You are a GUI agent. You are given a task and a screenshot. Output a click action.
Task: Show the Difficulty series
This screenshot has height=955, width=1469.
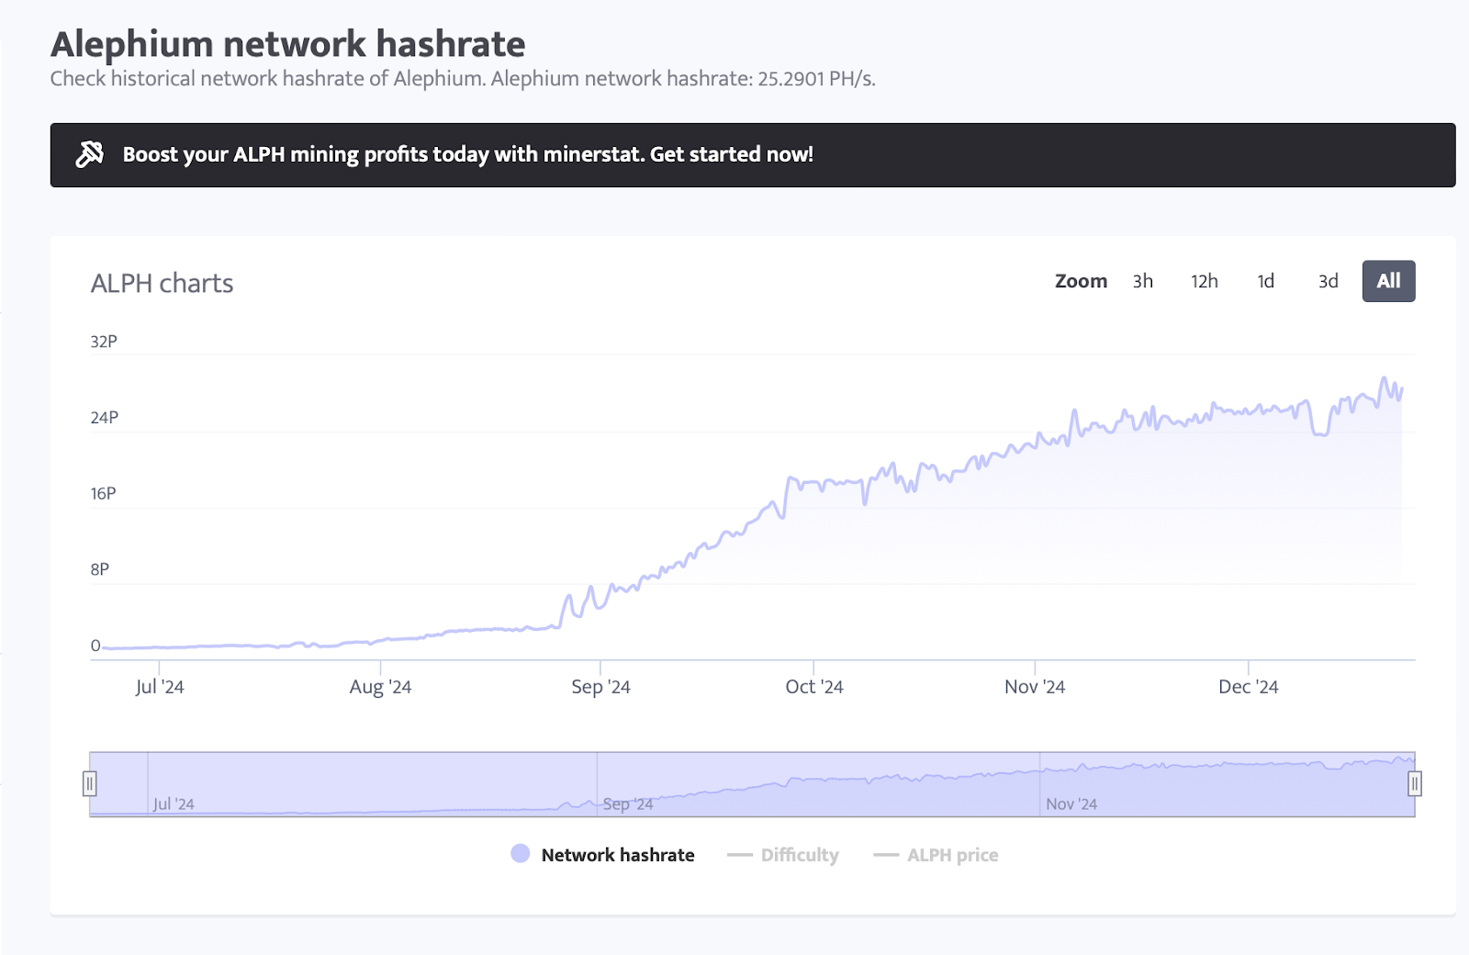point(783,855)
